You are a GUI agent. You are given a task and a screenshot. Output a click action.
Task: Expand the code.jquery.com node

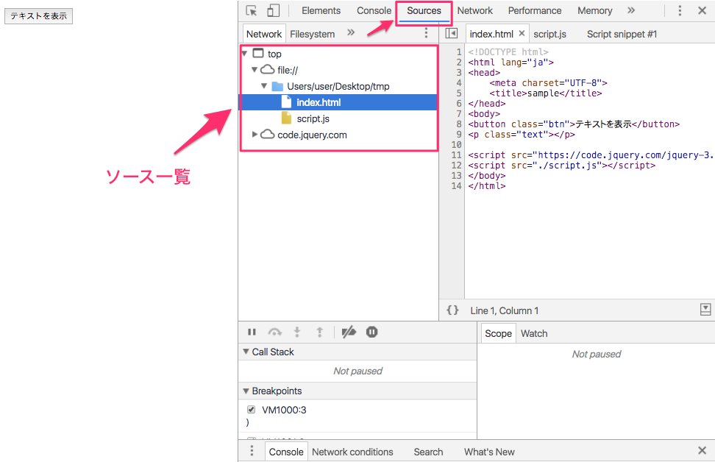[255, 135]
